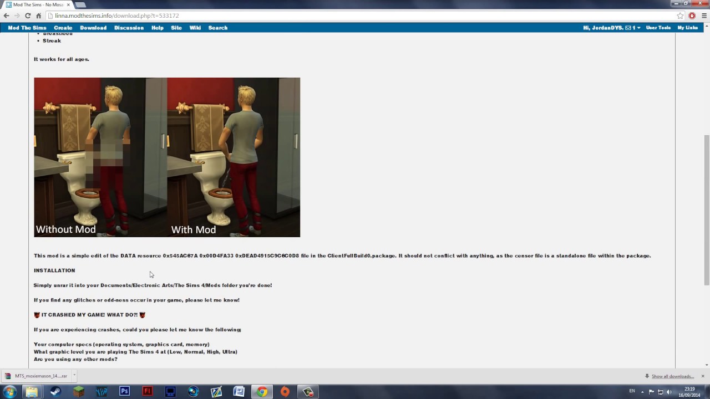Bookmark page with the star icon
Image resolution: width=710 pixels, height=399 pixels.
coord(680,16)
